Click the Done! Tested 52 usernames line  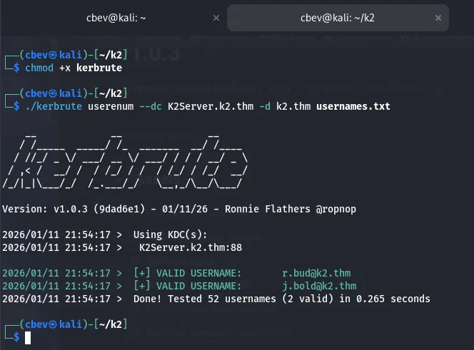[x=281, y=299]
